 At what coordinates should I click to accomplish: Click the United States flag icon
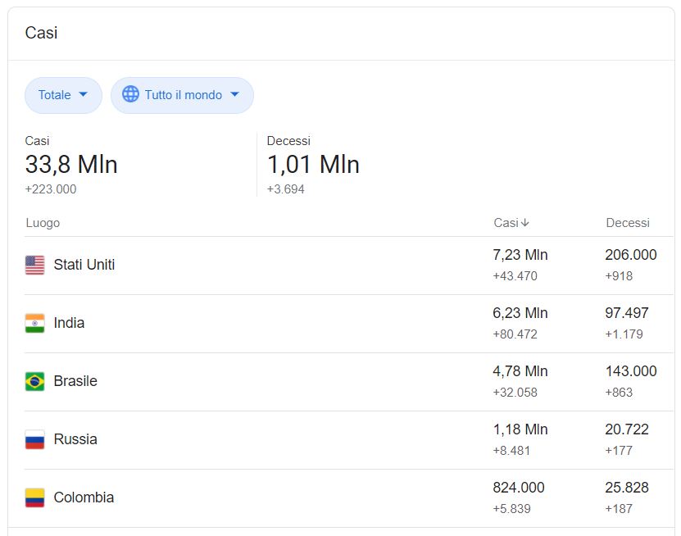(34, 265)
